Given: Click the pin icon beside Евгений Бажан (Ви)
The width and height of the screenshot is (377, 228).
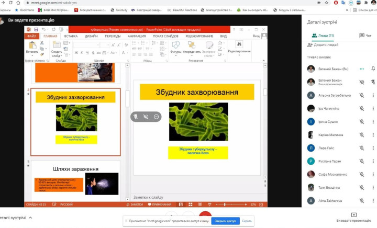Looking at the screenshot, I should coord(373,69).
